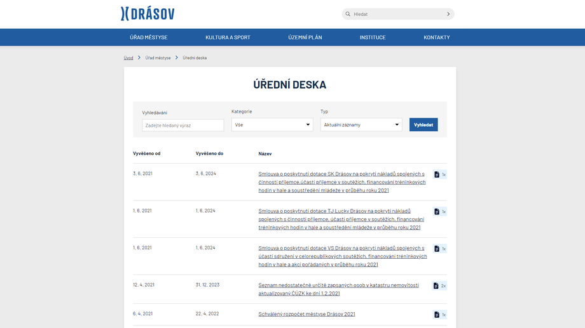Open the Schválený rozpočet městyse Drásov 2021 link

tap(306, 314)
